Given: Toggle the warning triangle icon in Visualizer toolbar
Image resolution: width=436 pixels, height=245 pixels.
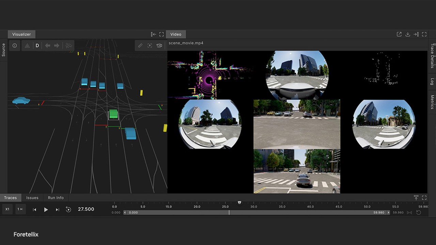Looking at the screenshot, I should [x=27, y=45].
